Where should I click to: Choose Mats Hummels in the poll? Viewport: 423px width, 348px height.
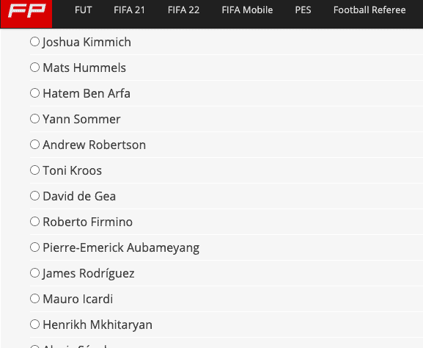pos(34,68)
